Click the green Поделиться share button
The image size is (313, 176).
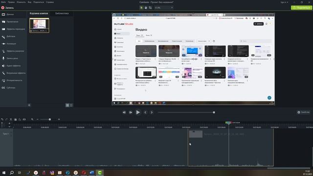click(x=301, y=8)
